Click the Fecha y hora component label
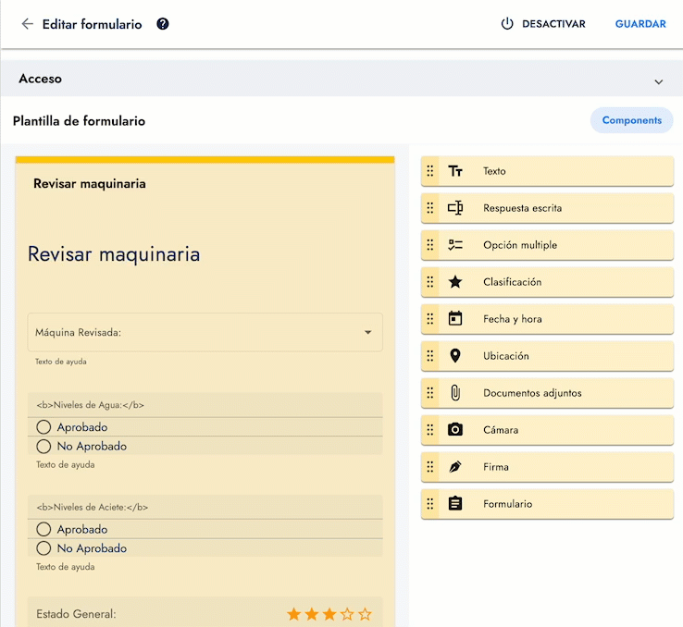 point(513,319)
